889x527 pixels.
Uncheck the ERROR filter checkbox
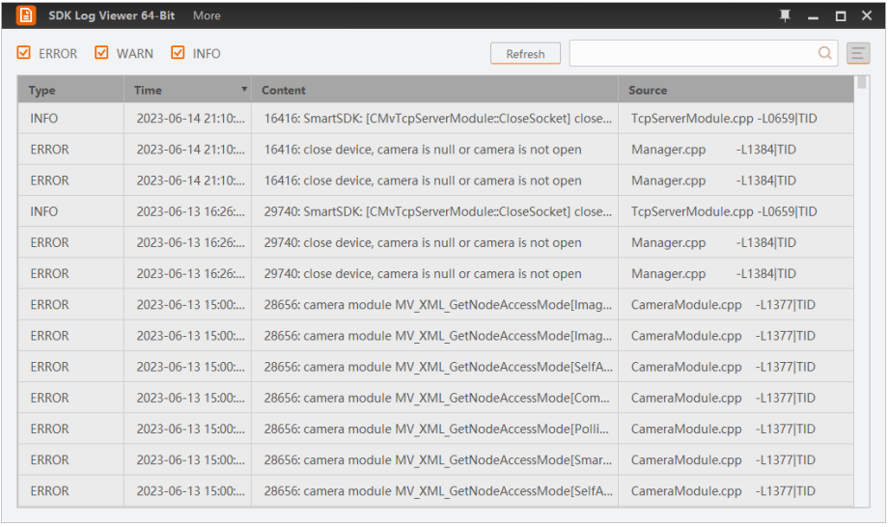coord(24,53)
